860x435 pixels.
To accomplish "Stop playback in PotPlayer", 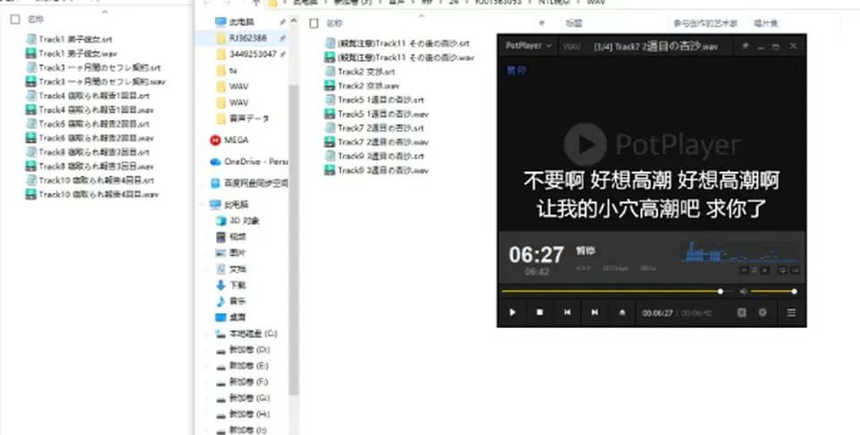I will click(x=539, y=312).
